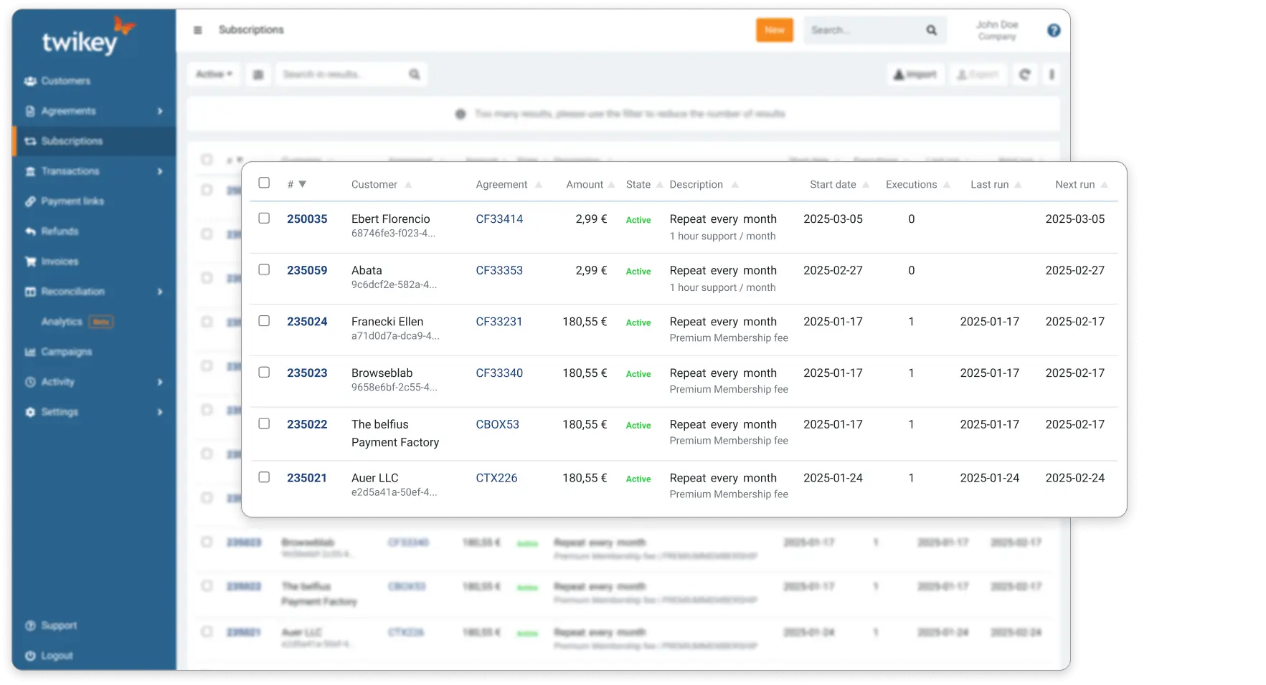
Task: Sort by Amount column arrow
Action: pos(612,185)
